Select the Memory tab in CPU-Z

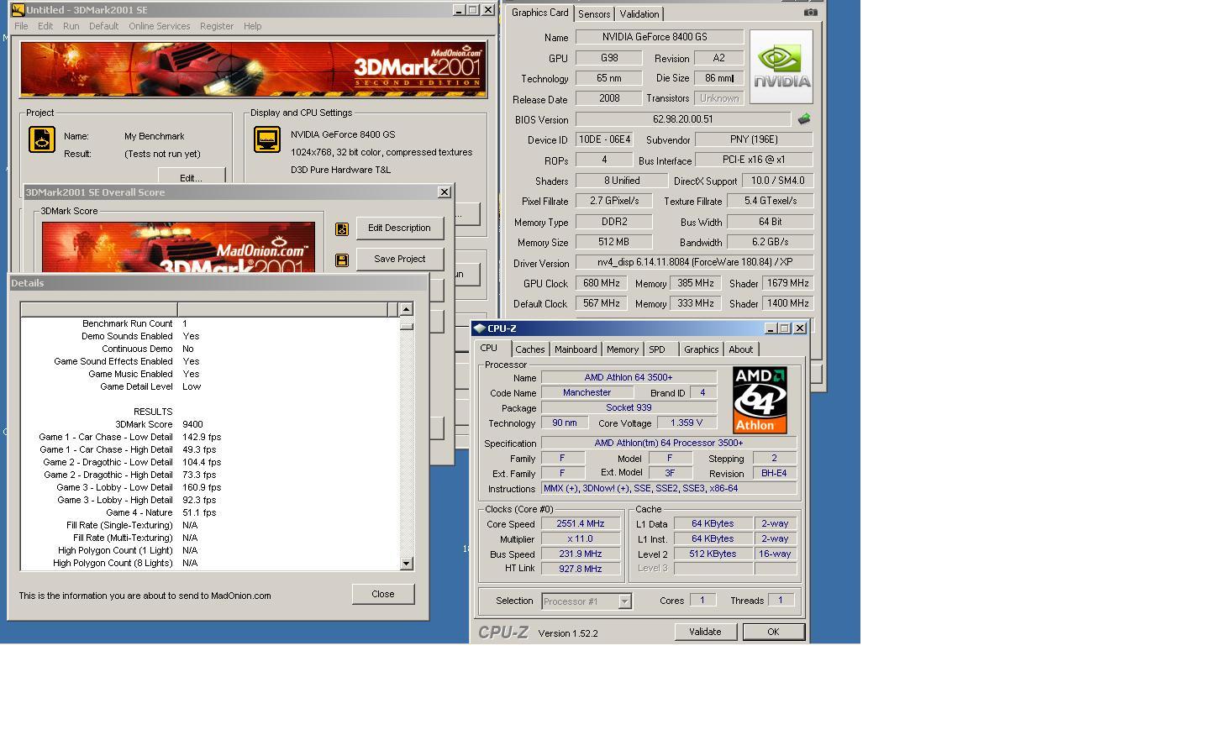[x=623, y=349]
